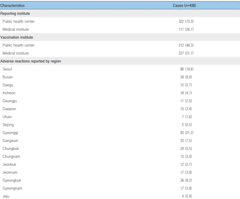
Task: Click the Gyeonggi row label
Action: coord(10,133)
